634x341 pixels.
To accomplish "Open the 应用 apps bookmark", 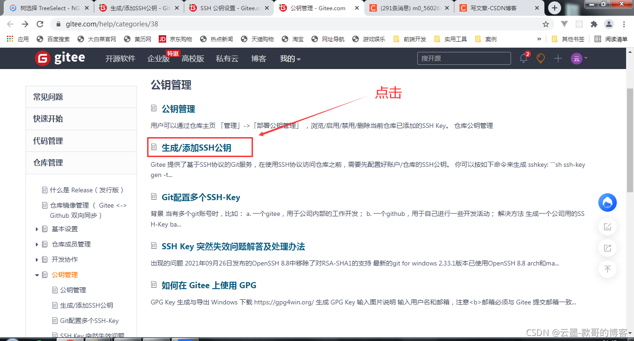I will pyautogui.click(x=18, y=39).
